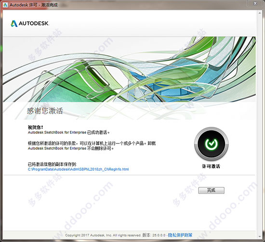Click the 祝贺您! congratulation text
265x242 pixels.
point(36,127)
